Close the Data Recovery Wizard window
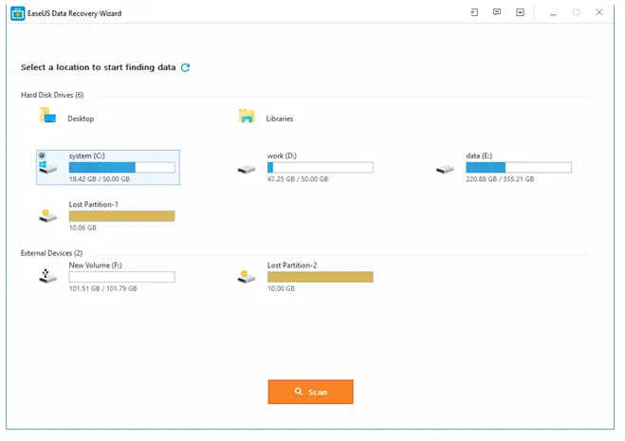Viewport: 625px width, 441px height. tap(599, 12)
